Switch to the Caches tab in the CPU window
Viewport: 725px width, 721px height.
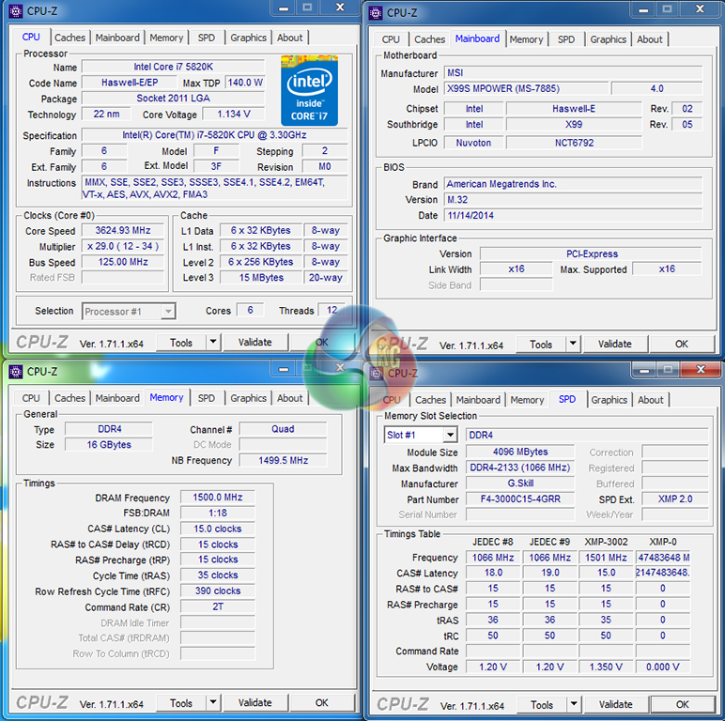(x=69, y=38)
